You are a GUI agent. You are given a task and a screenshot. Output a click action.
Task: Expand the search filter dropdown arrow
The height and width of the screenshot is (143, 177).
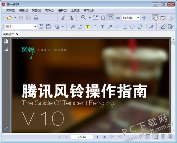click(x=63, y=27)
